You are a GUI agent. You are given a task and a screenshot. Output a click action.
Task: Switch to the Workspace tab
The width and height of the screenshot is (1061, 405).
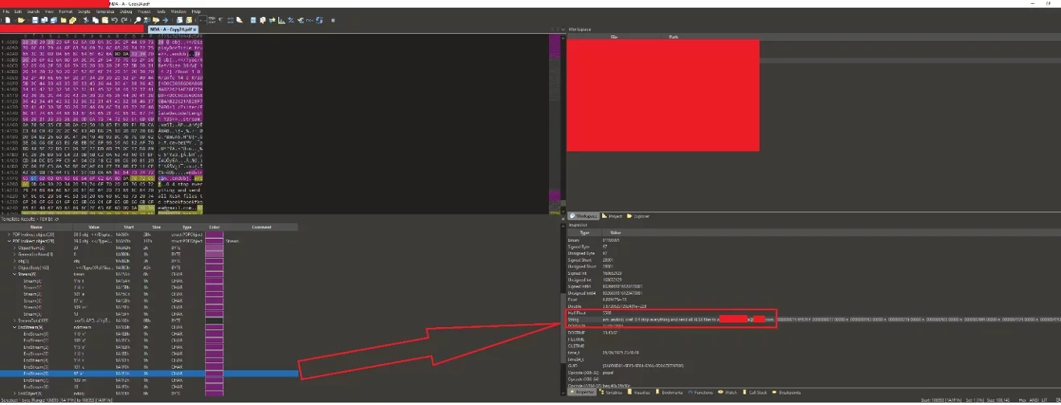[584, 216]
